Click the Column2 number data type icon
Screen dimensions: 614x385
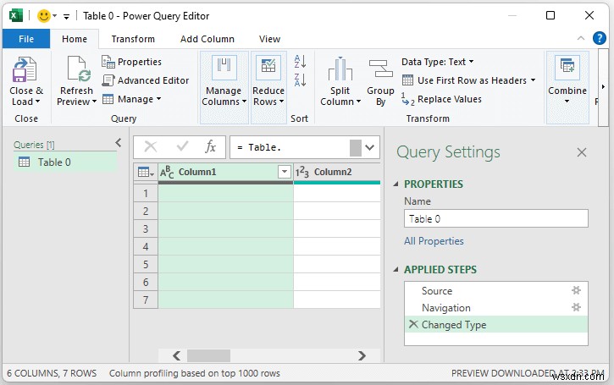coord(301,172)
